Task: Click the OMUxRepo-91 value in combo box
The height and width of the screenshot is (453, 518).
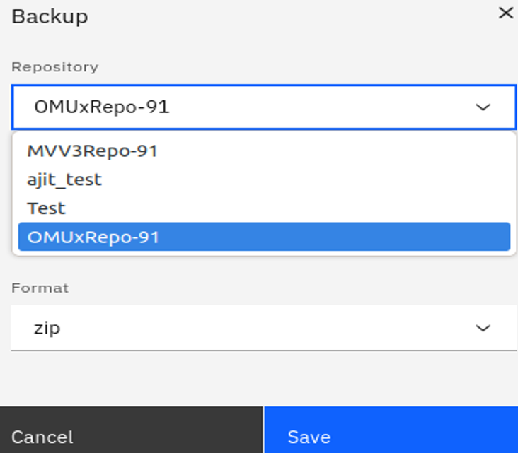Action: pos(102,107)
